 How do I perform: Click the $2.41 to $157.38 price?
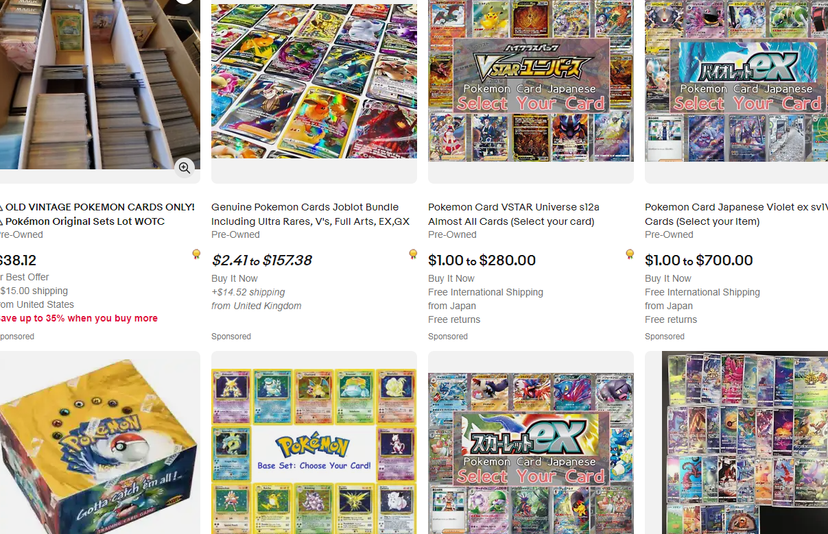261,260
